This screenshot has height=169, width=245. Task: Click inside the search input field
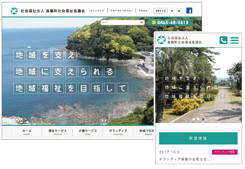pyautogui.click(x=121, y=22)
